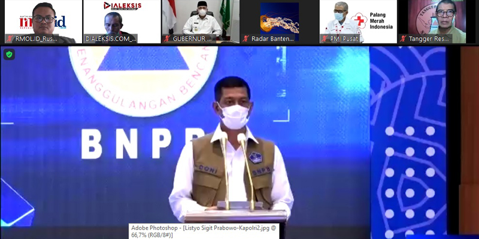Select the Radar Banten jellyfish thumbnail
479x239 pixels.
[x=279, y=18]
